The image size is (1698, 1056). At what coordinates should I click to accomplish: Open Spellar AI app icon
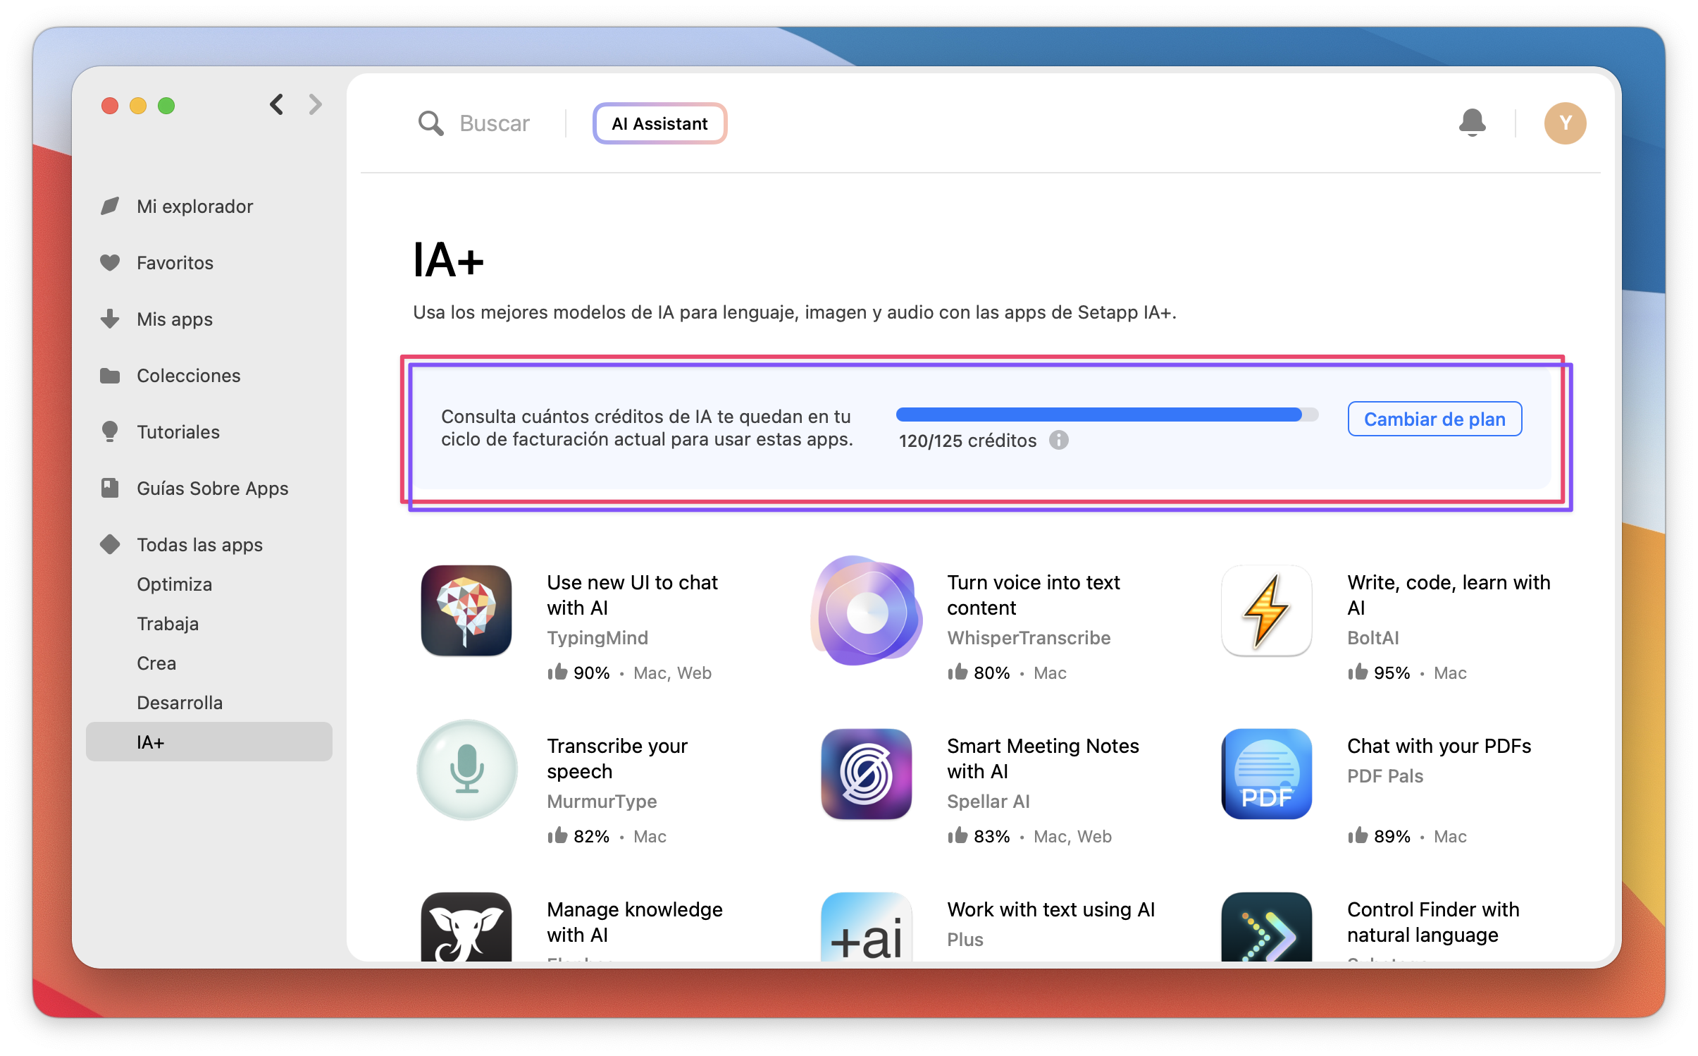pos(867,774)
